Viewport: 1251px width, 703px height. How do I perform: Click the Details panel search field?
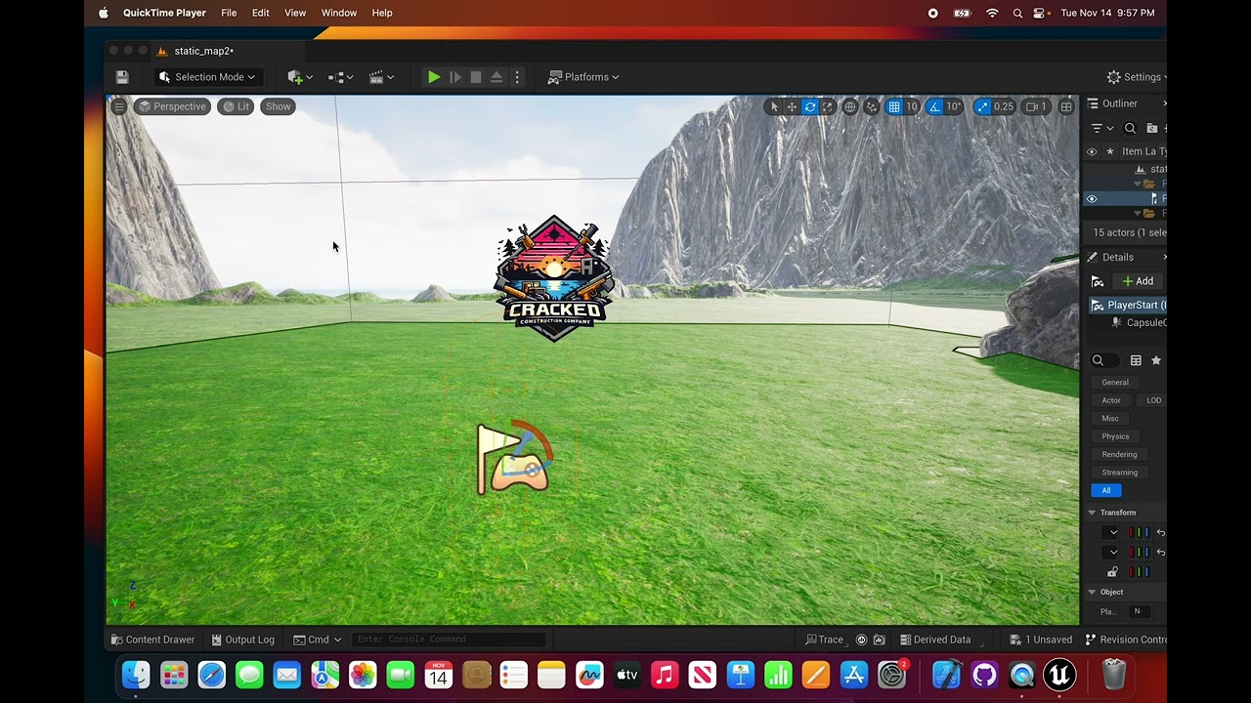coord(1105,360)
